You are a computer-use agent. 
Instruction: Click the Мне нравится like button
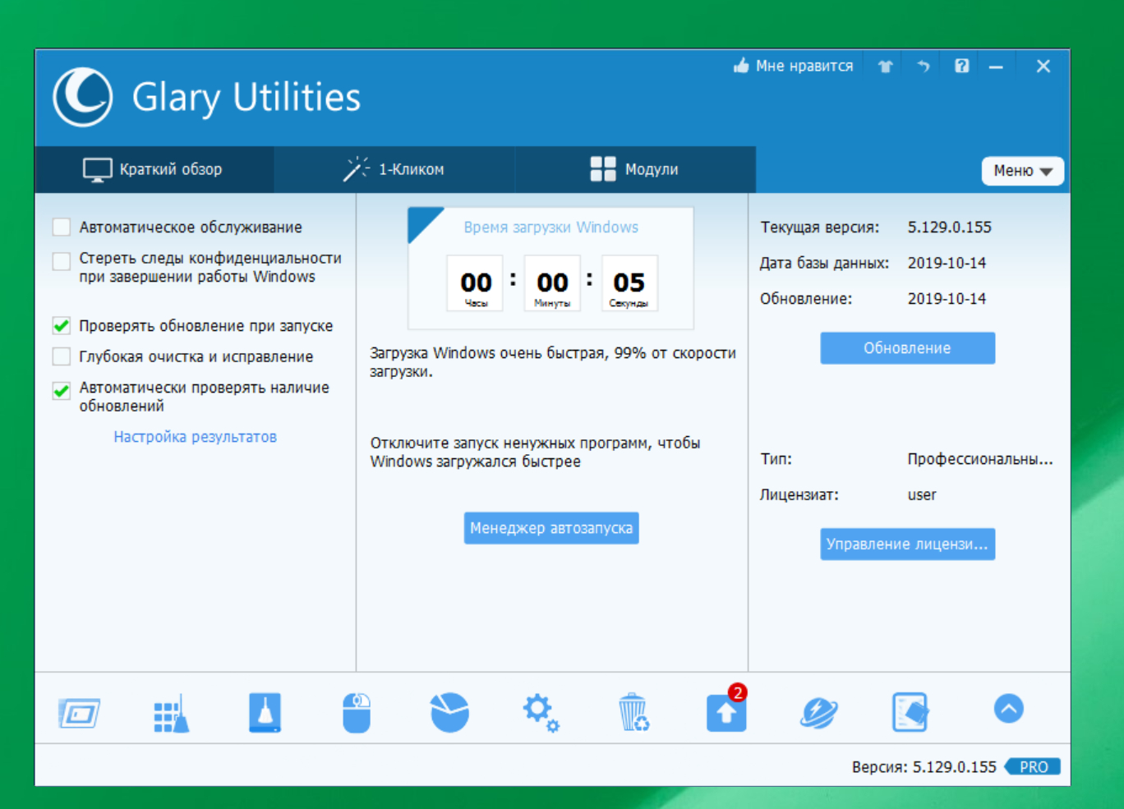pos(794,67)
